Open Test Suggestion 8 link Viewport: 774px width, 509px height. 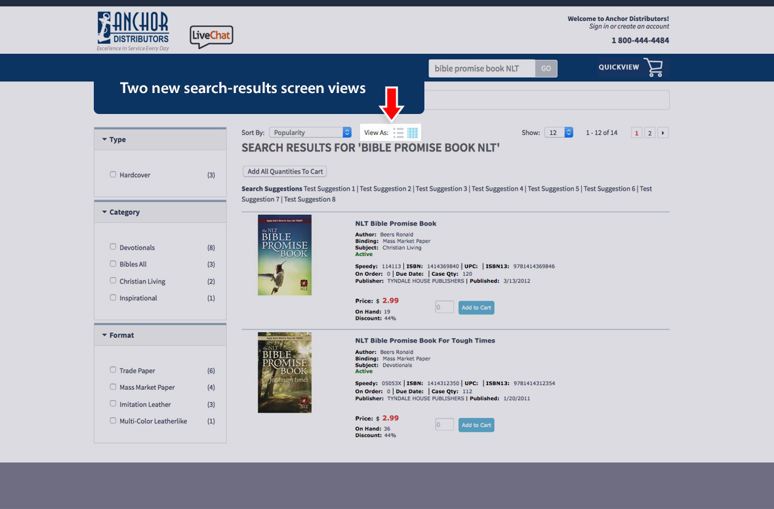310,199
